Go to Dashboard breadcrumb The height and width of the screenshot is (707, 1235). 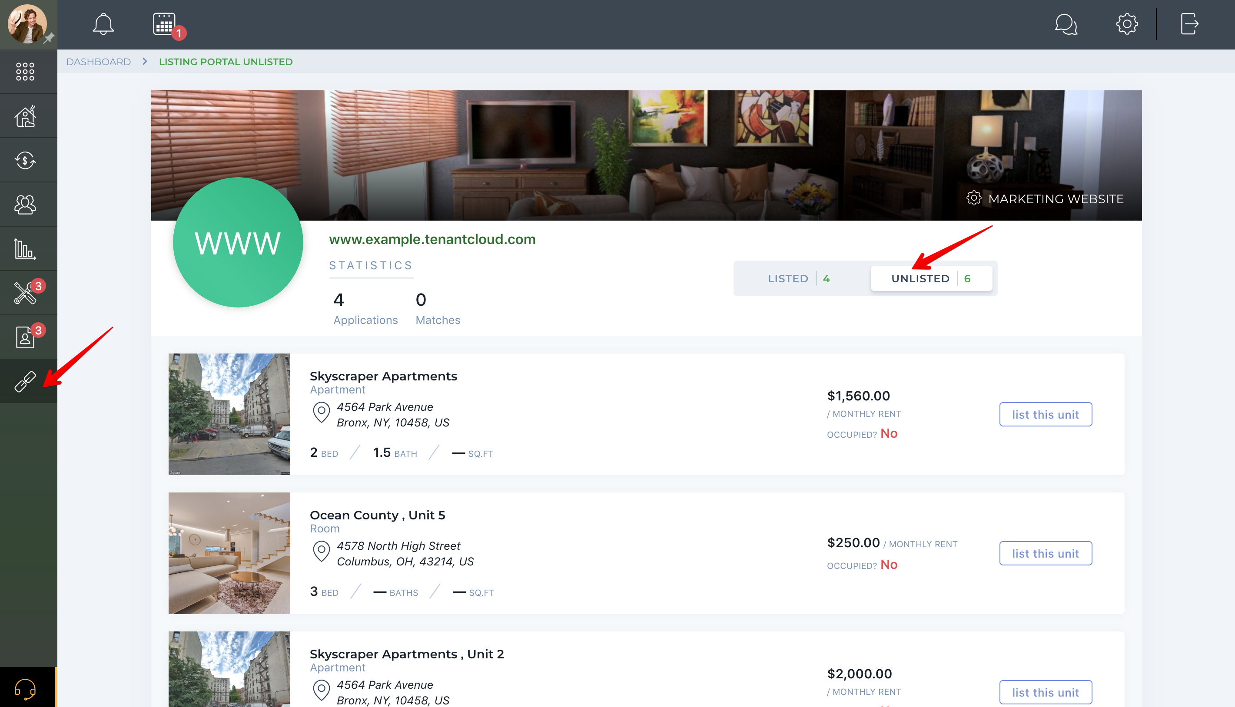99,62
